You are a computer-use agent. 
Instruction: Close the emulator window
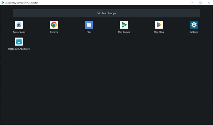coord(209,2)
